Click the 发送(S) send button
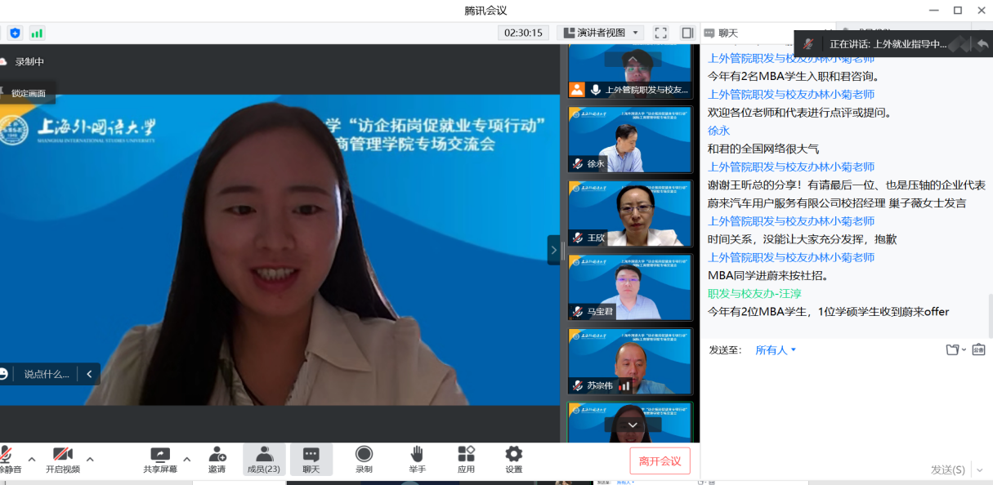Viewport: 993px width, 485px height. click(x=947, y=469)
